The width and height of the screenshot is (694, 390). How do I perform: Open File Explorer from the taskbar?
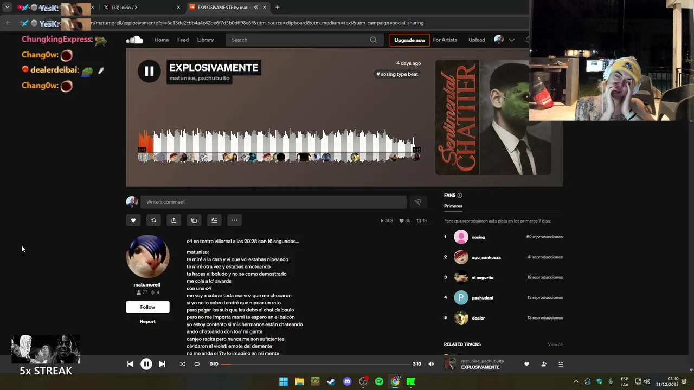[x=299, y=381]
